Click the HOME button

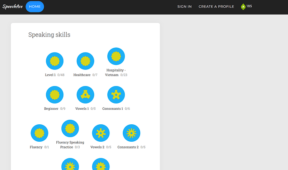[x=35, y=7]
